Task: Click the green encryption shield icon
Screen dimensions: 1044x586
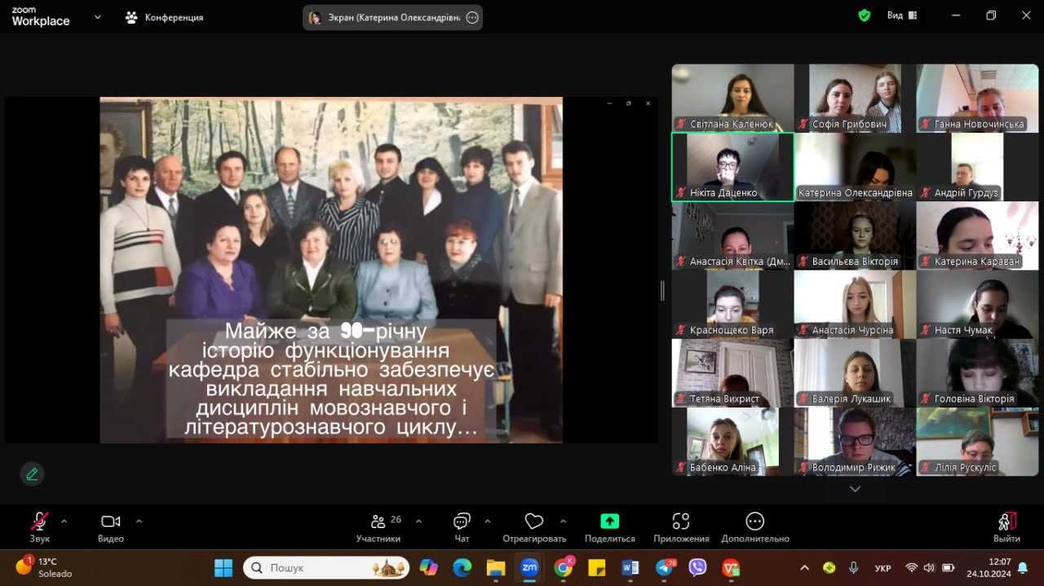Action: click(x=864, y=15)
